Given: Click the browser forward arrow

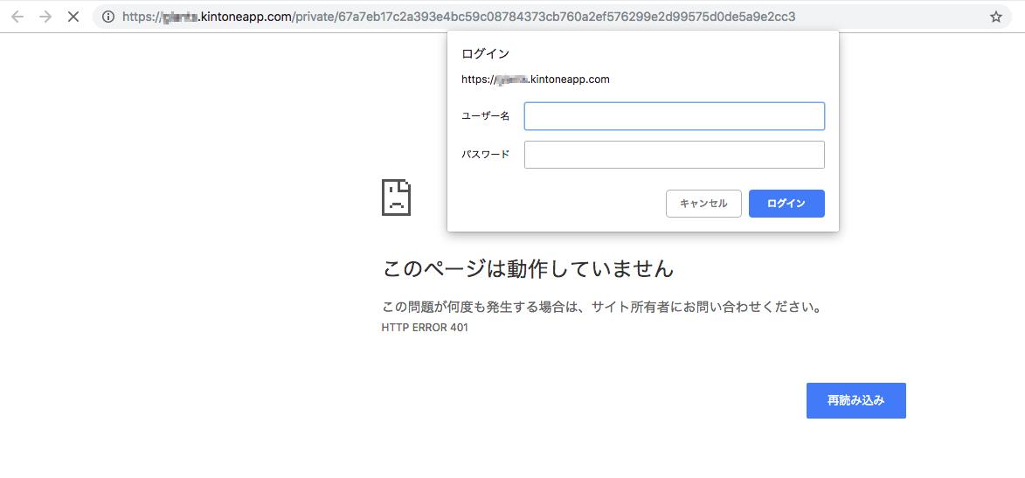Looking at the screenshot, I should 45,17.
